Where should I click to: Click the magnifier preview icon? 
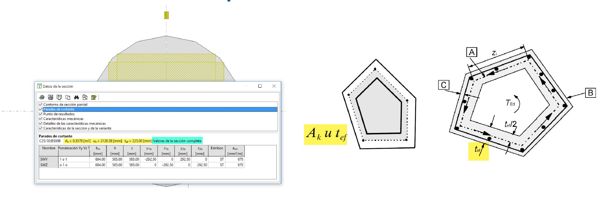85,97
